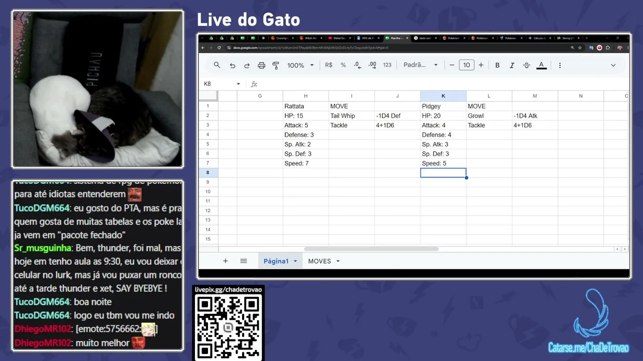The width and height of the screenshot is (643, 361).
Task: Select column M header
Action: click(x=534, y=96)
